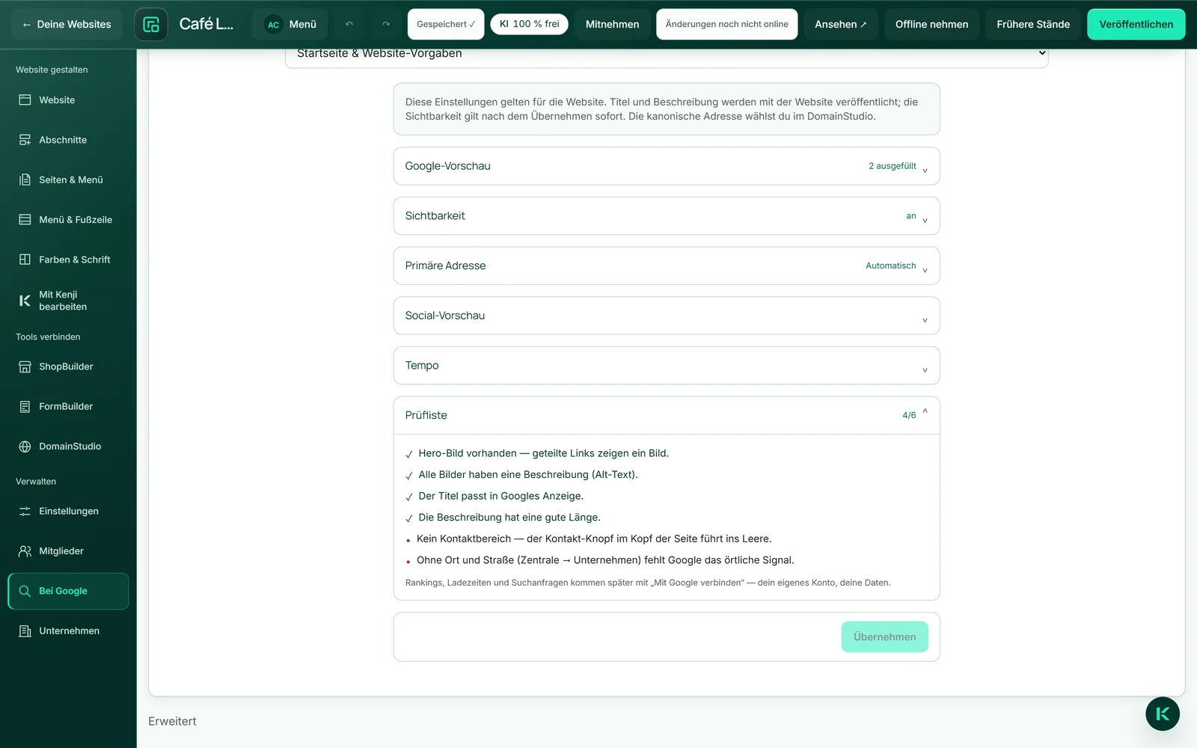Click the Mit Kenji bearbeiten icon
This screenshot has width=1197, height=748.
click(x=25, y=301)
